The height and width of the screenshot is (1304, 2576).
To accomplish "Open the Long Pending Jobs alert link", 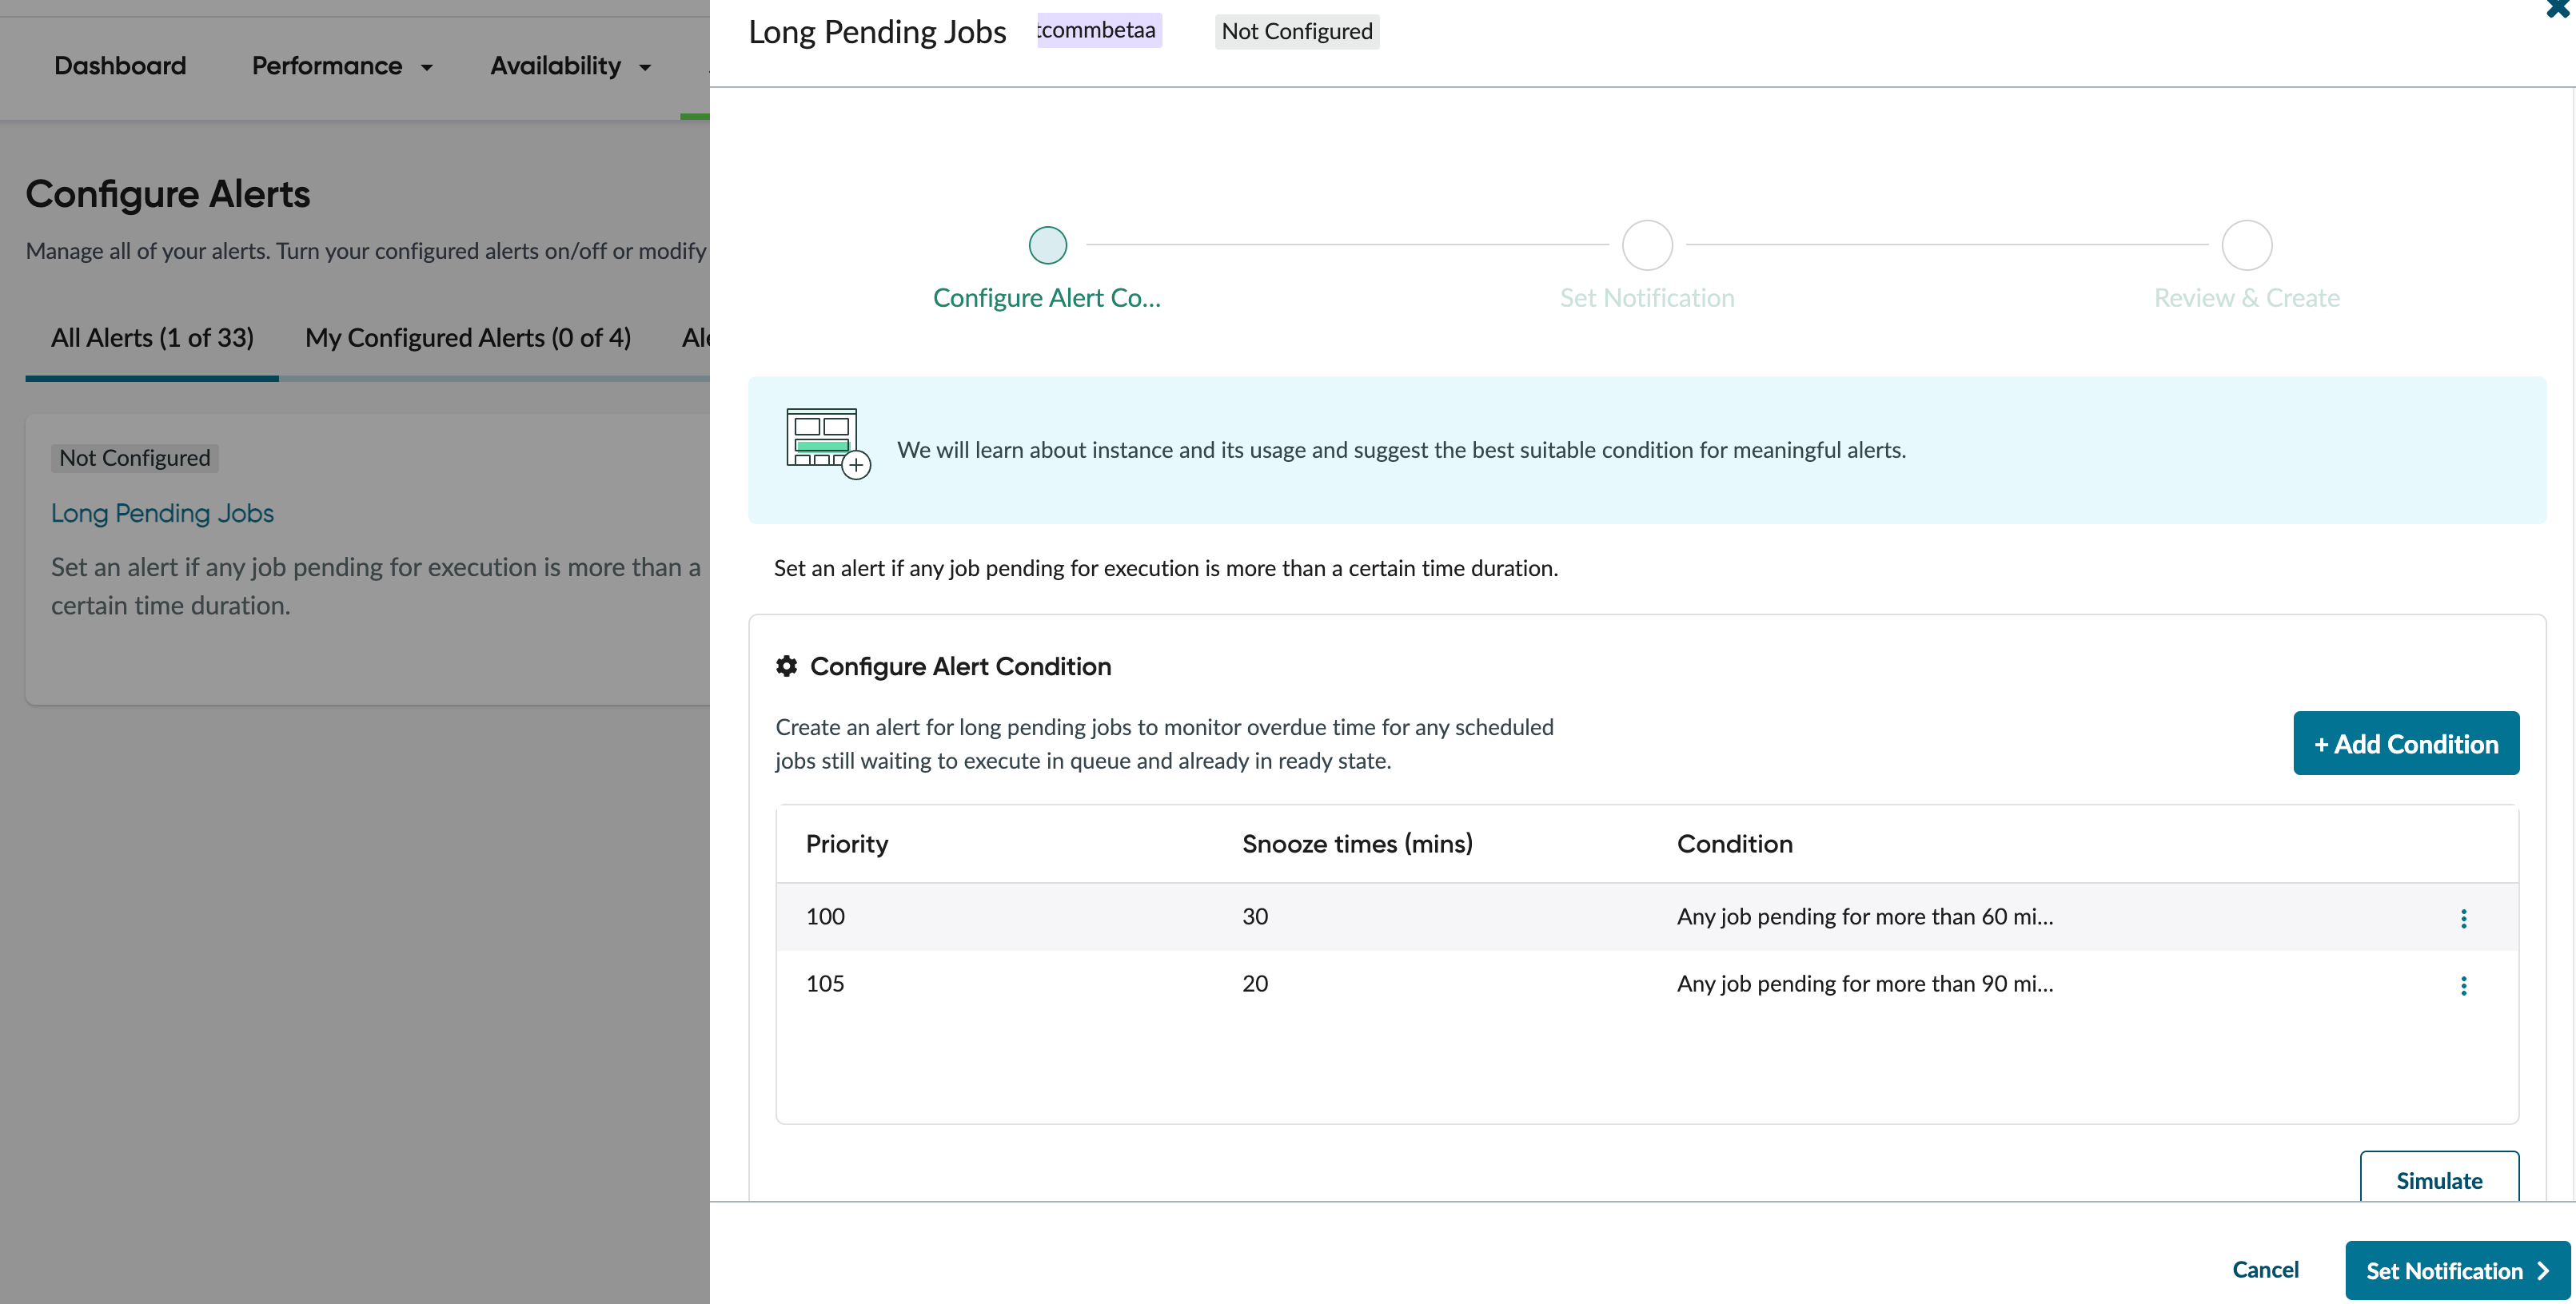I will pyautogui.click(x=162, y=513).
